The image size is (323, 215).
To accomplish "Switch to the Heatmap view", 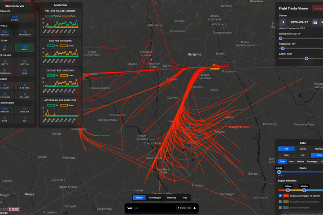I will (x=171, y=198).
